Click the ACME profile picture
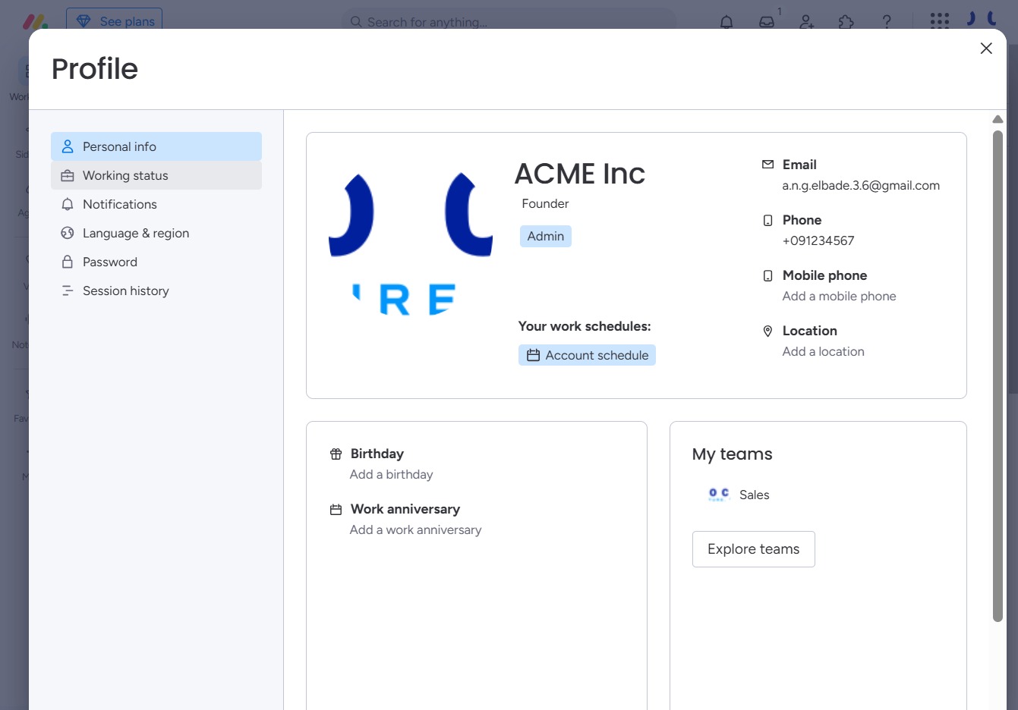 pyautogui.click(x=411, y=244)
